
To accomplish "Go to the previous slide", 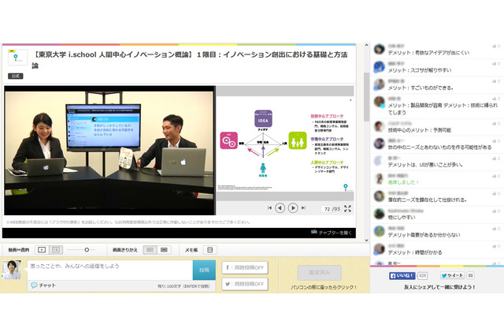I will click(x=280, y=208).
